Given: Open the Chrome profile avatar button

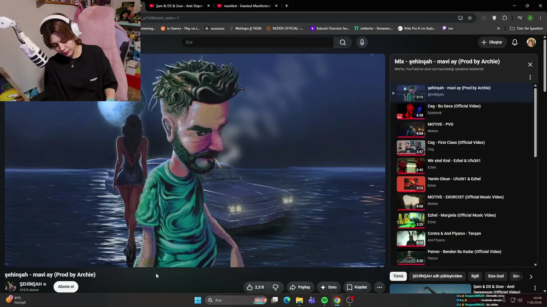Looking at the screenshot, I should [x=530, y=18].
